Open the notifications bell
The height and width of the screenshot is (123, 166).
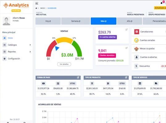[x=161, y=3]
